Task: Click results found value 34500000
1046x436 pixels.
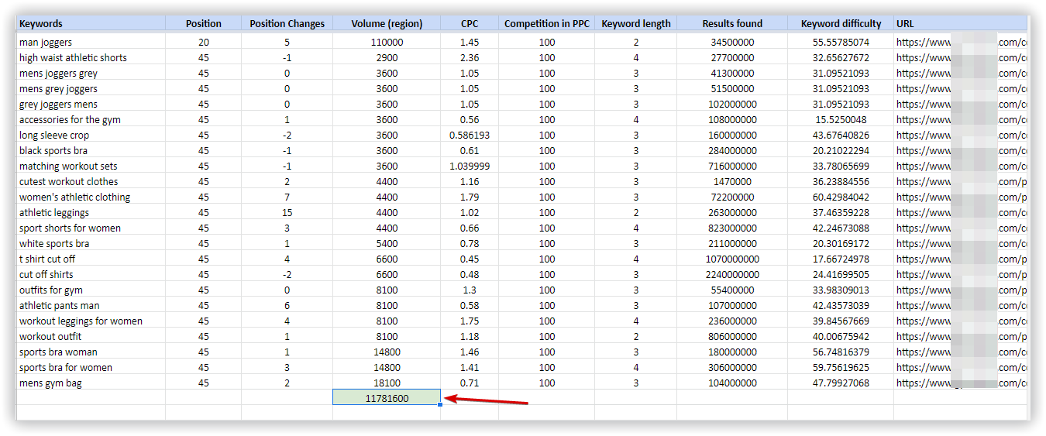Action: click(x=732, y=42)
